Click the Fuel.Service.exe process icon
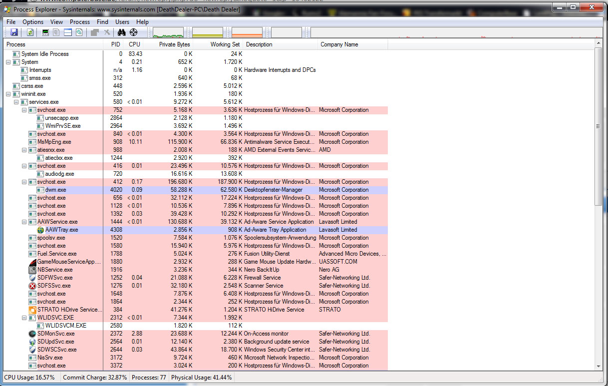The width and height of the screenshot is (608, 386). pyautogui.click(x=33, y=254)
